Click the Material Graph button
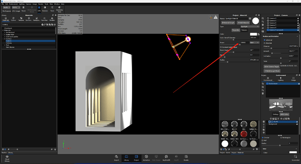 228,23
